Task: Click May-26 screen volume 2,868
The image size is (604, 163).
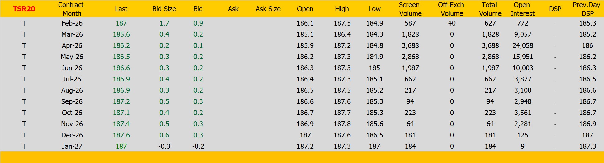Action: pos(410,57)
